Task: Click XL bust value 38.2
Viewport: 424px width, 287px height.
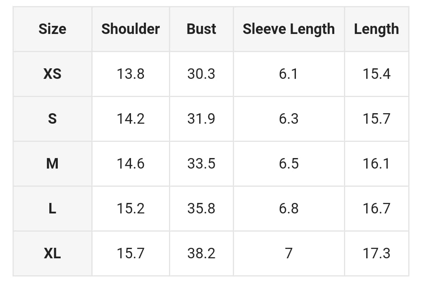Action: [201, 253]
